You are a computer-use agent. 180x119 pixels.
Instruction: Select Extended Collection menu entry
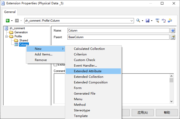[93, 77]
